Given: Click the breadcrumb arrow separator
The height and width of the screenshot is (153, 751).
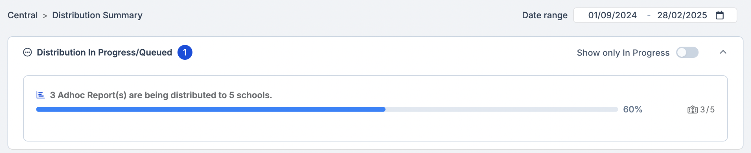Looking at the screenshot, I should point(45,16).
